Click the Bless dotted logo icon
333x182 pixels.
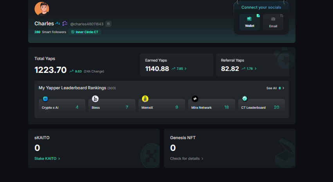95,99
